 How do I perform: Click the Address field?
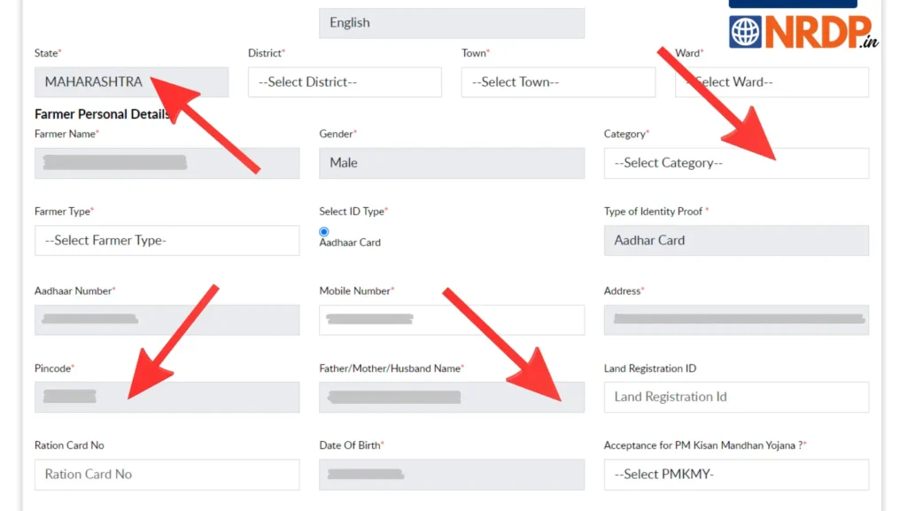coord(736,320)
